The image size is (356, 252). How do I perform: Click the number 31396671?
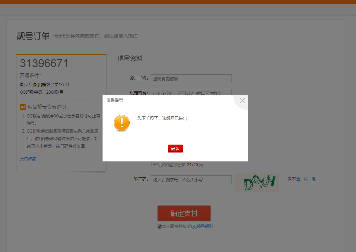coord(44,63)
